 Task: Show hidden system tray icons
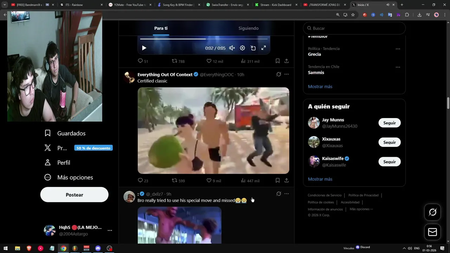pos(404,248)
